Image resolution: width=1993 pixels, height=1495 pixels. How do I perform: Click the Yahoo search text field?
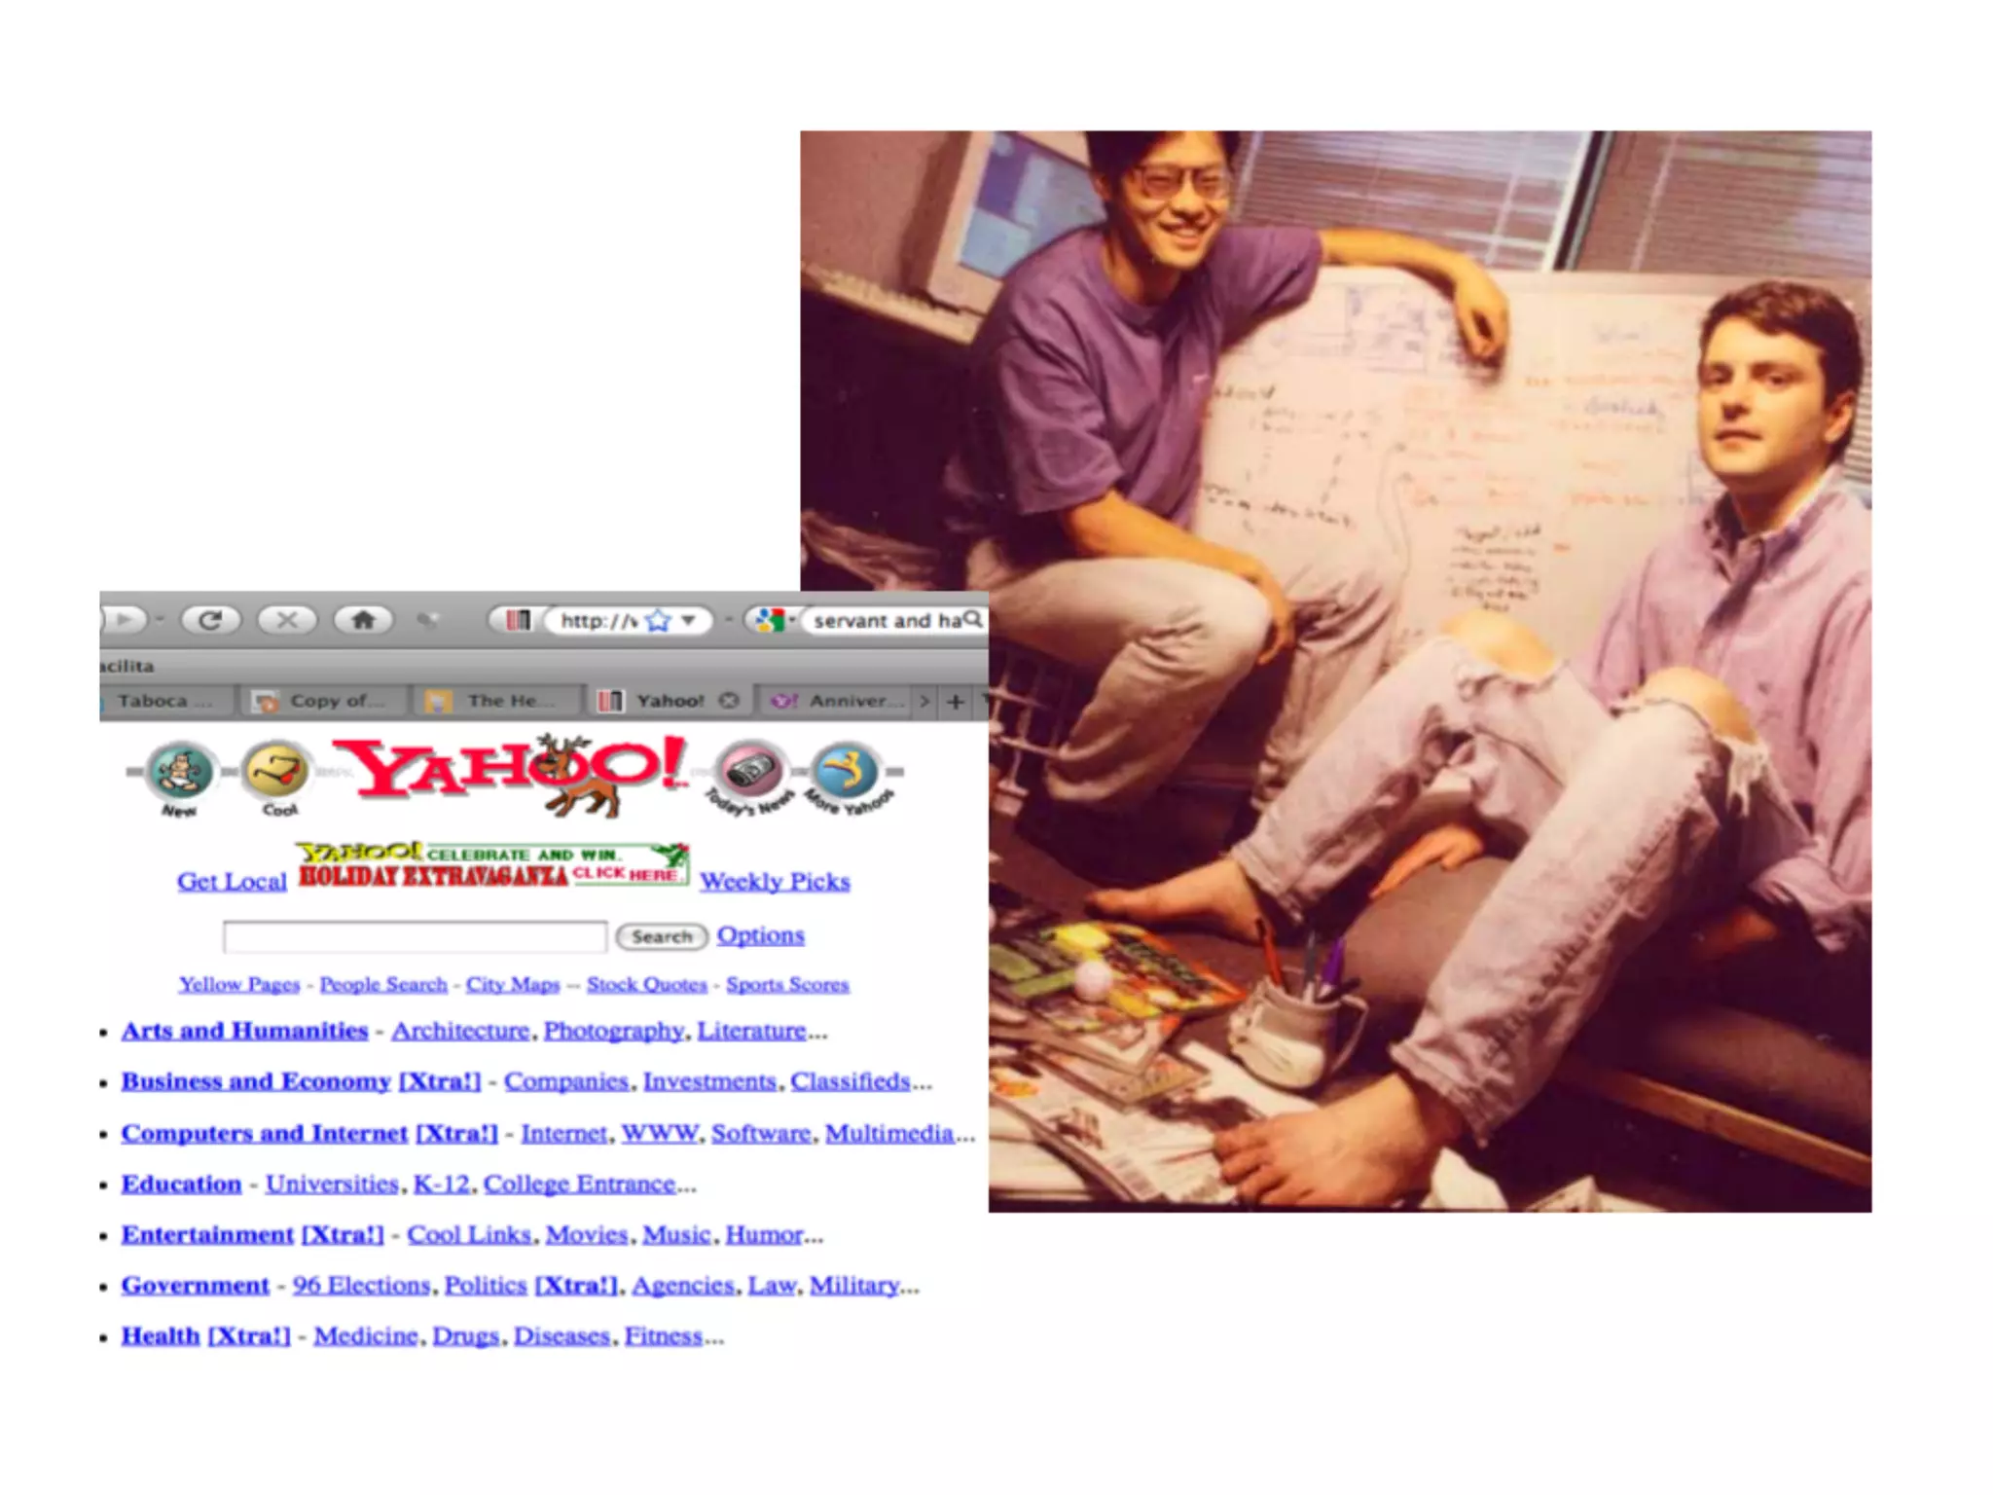pyautogui.click(x=415, y=936)
